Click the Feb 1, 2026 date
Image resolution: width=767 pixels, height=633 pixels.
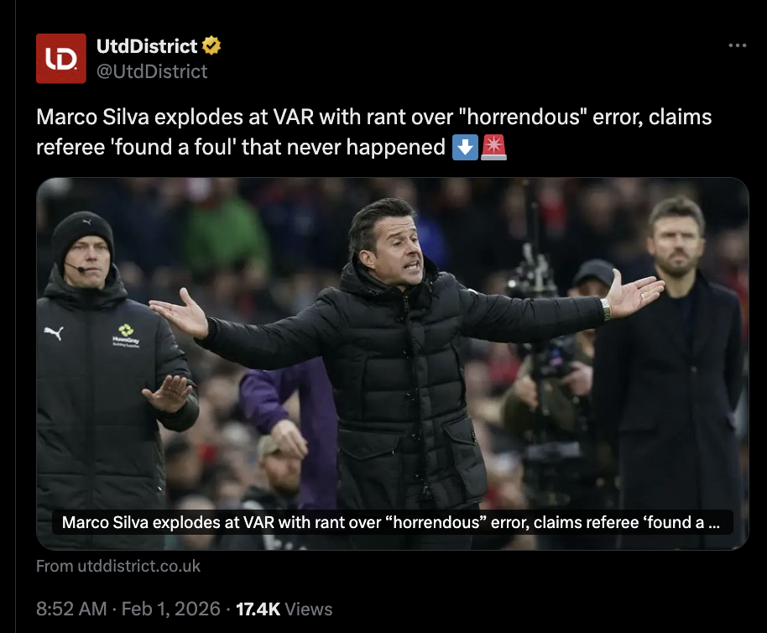170,609
